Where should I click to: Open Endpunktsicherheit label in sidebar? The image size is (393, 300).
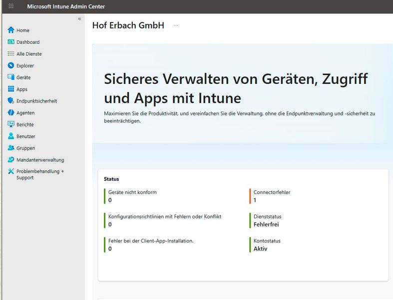click(36, 101)
